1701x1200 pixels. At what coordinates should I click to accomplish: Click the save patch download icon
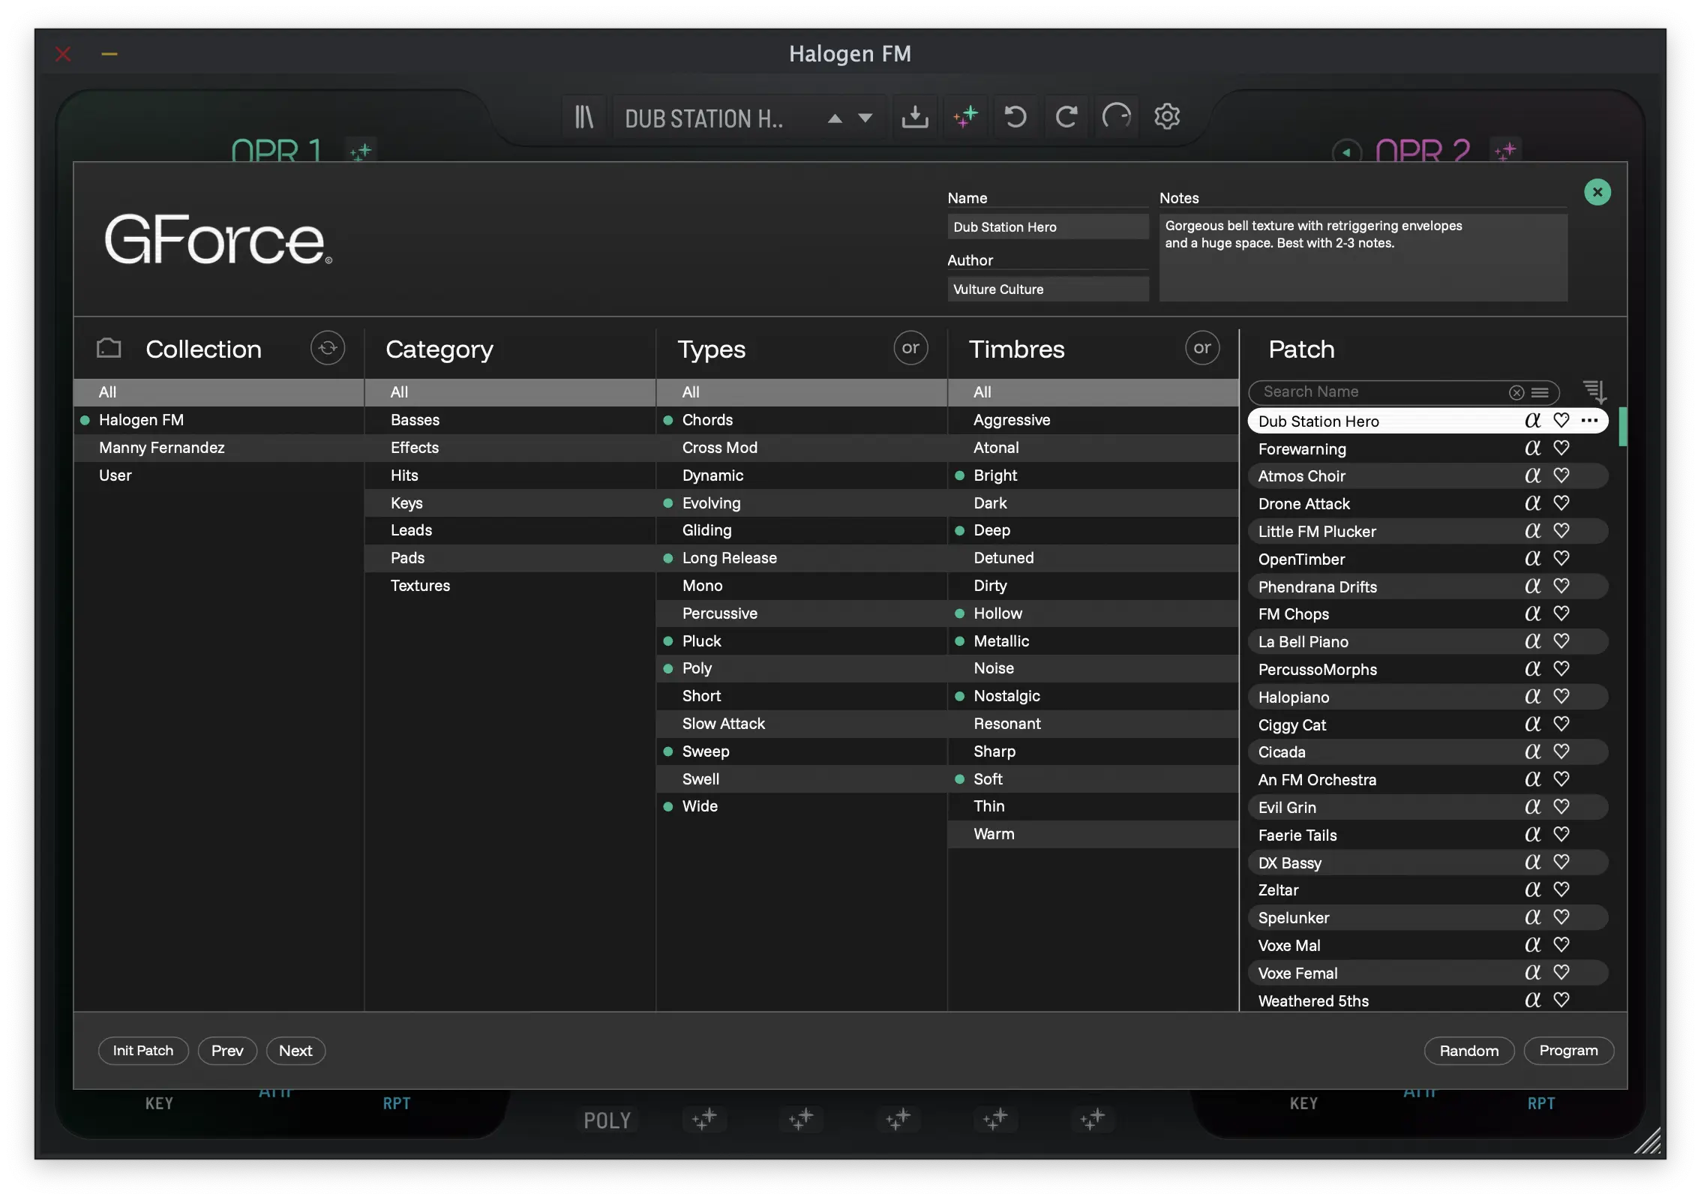914,117
